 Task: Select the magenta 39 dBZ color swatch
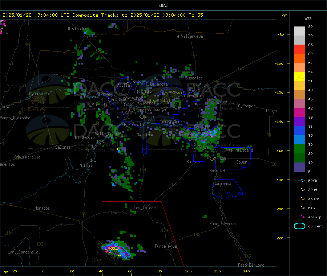pyautogui.click(x=299, y=112)
